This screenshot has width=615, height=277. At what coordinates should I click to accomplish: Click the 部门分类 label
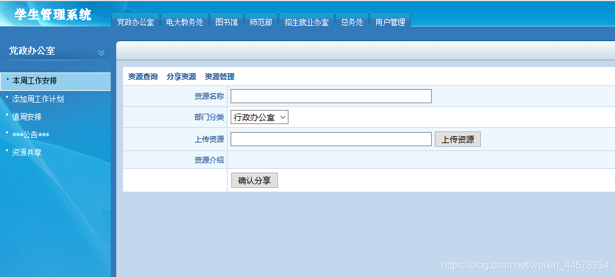(x=209, y=117)
